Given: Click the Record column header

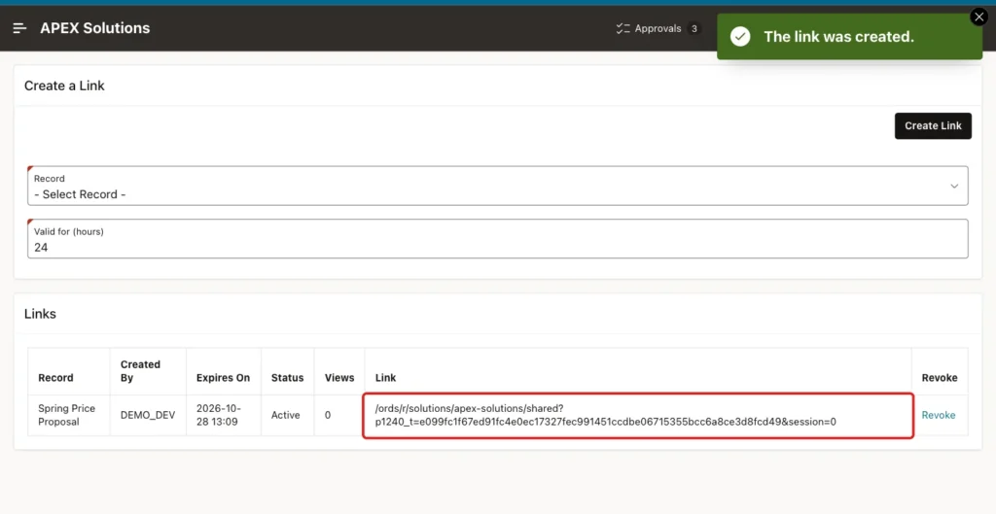Looking at the screenshot, I should pos(55,378).
